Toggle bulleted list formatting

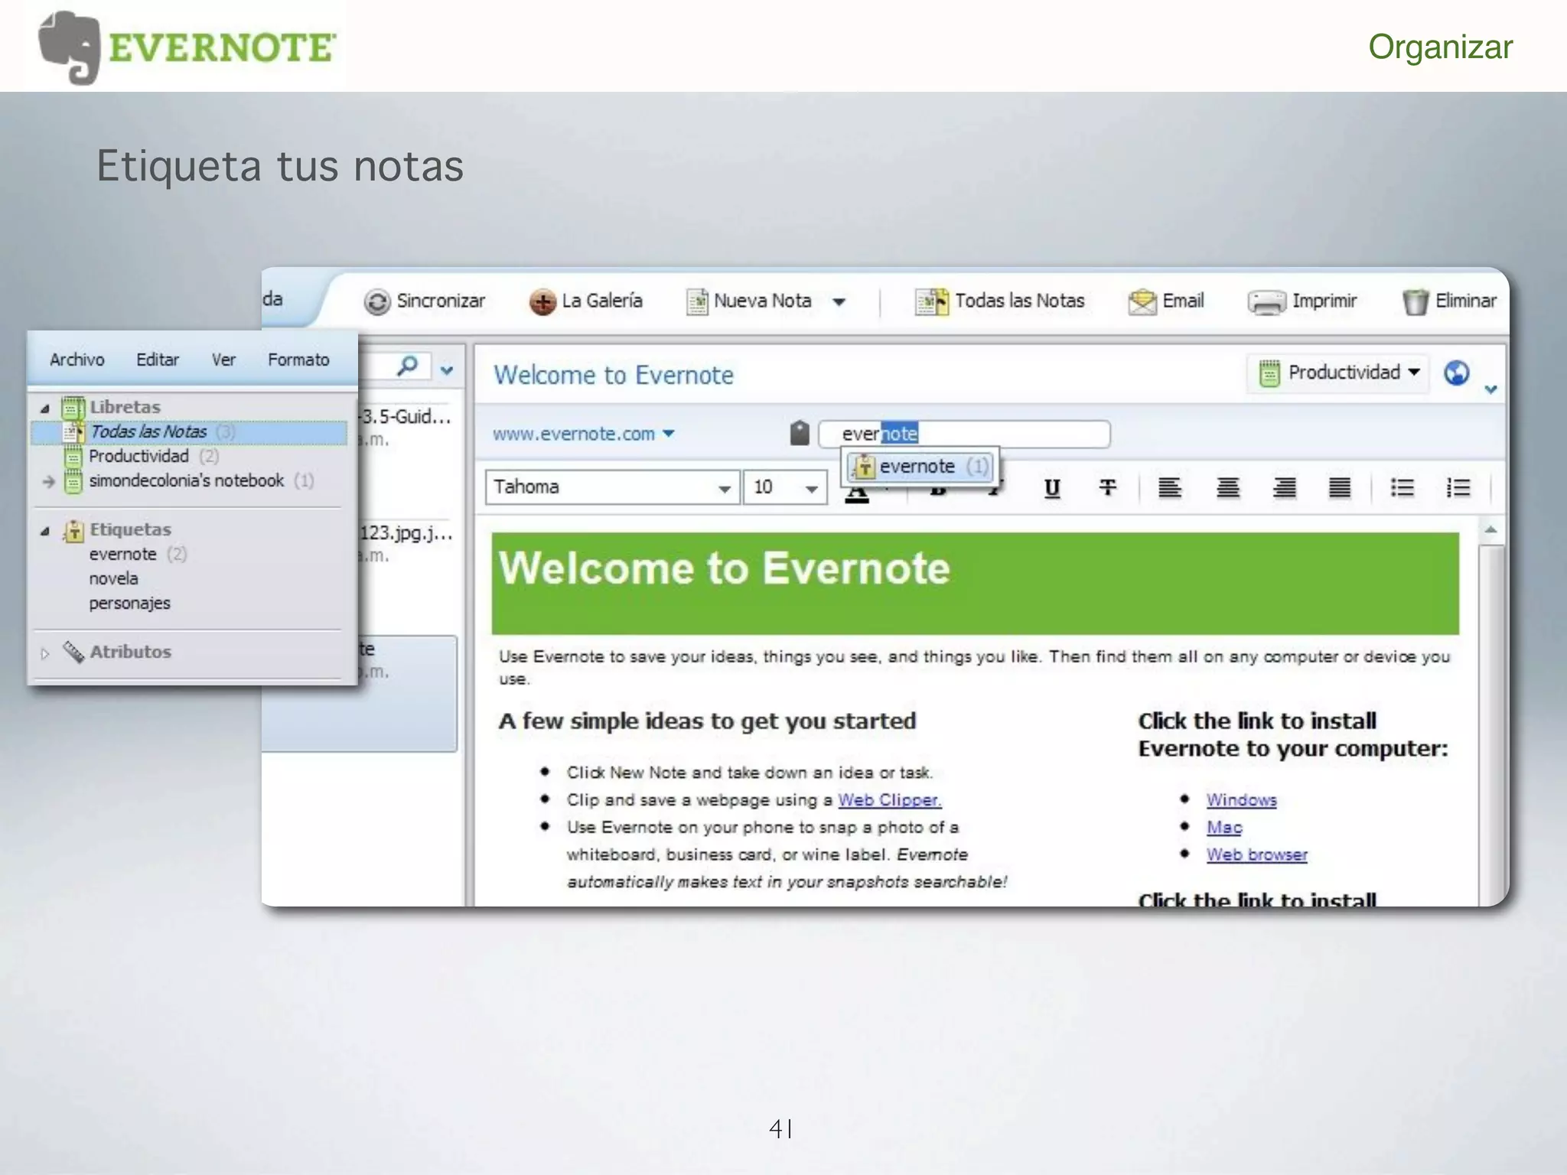coord(1402,487)
